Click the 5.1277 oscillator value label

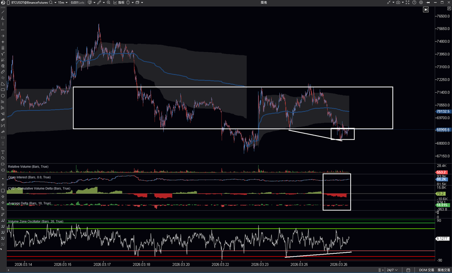[x=443, y=239]
